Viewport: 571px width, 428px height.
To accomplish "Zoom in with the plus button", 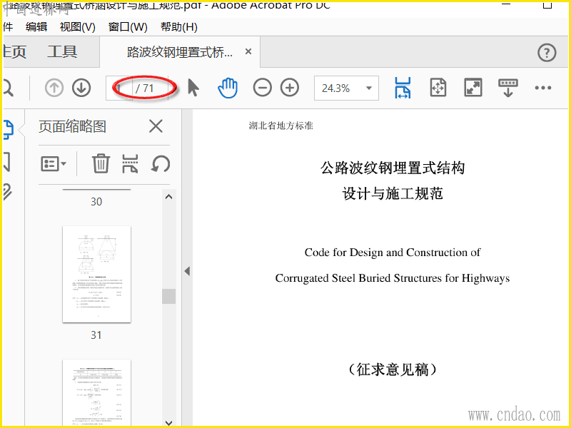I will (290, 88).
